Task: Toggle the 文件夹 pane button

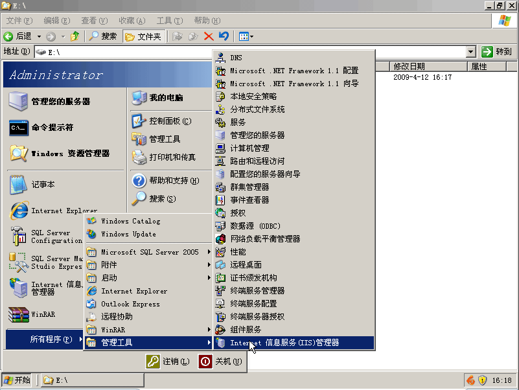Action: [143, 36]
